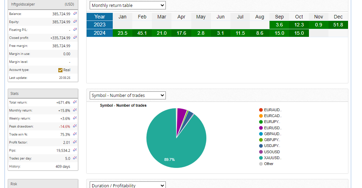Click the chart icon for Closed profit

coord(75,38)
